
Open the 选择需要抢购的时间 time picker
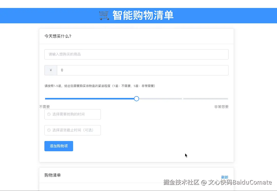[73, 114]
